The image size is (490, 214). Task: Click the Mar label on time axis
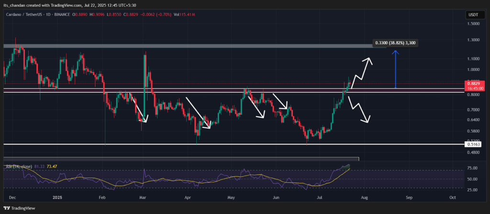143,198
